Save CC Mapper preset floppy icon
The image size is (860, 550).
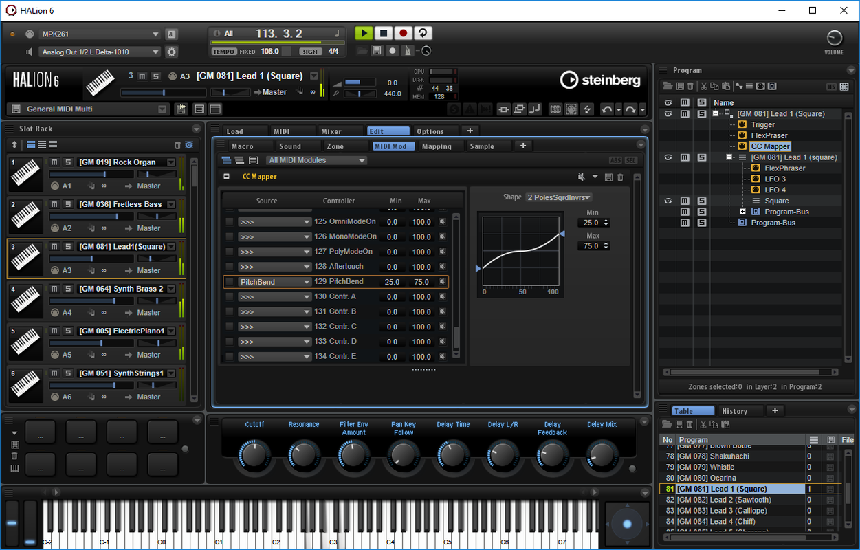coord(608,177)
